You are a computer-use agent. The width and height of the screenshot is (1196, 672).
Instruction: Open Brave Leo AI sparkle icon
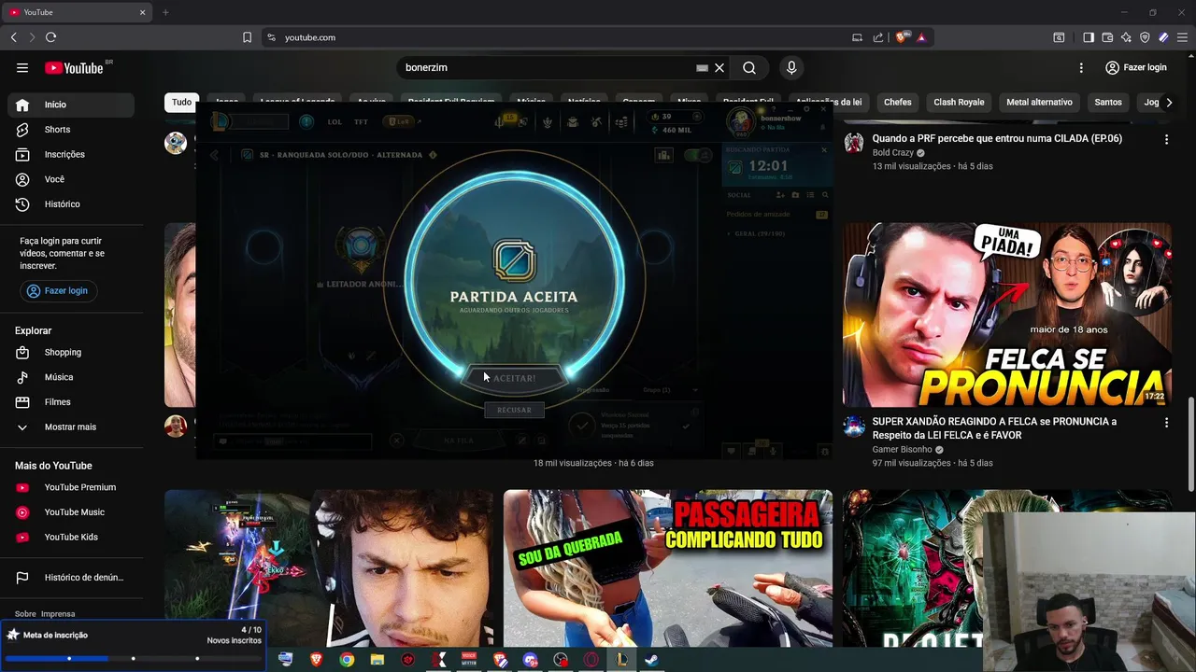coord(1126,37)
